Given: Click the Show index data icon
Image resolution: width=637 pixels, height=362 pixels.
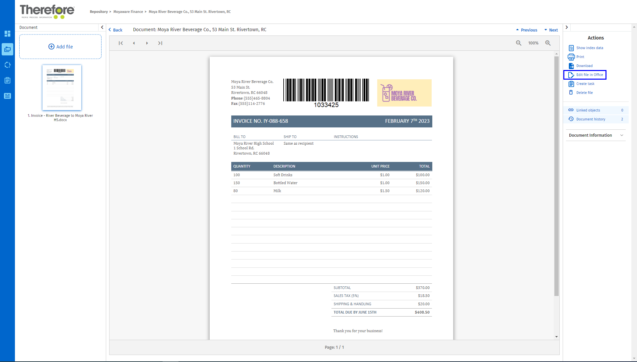Looking at the screenshot, I should click(571, 48).
